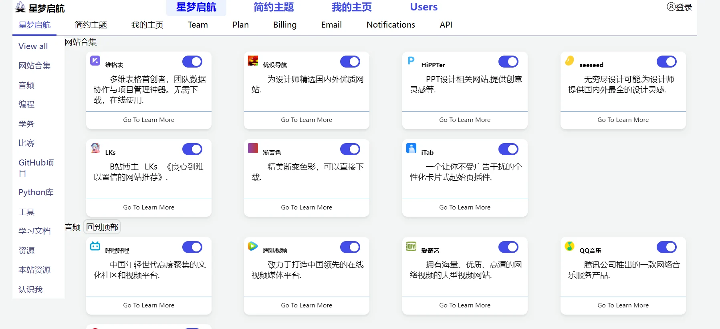Click the user login icon

pos(671,7)
